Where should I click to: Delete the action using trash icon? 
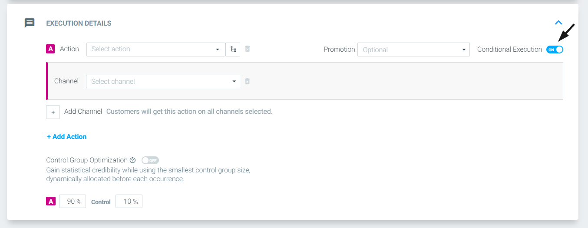248,49
